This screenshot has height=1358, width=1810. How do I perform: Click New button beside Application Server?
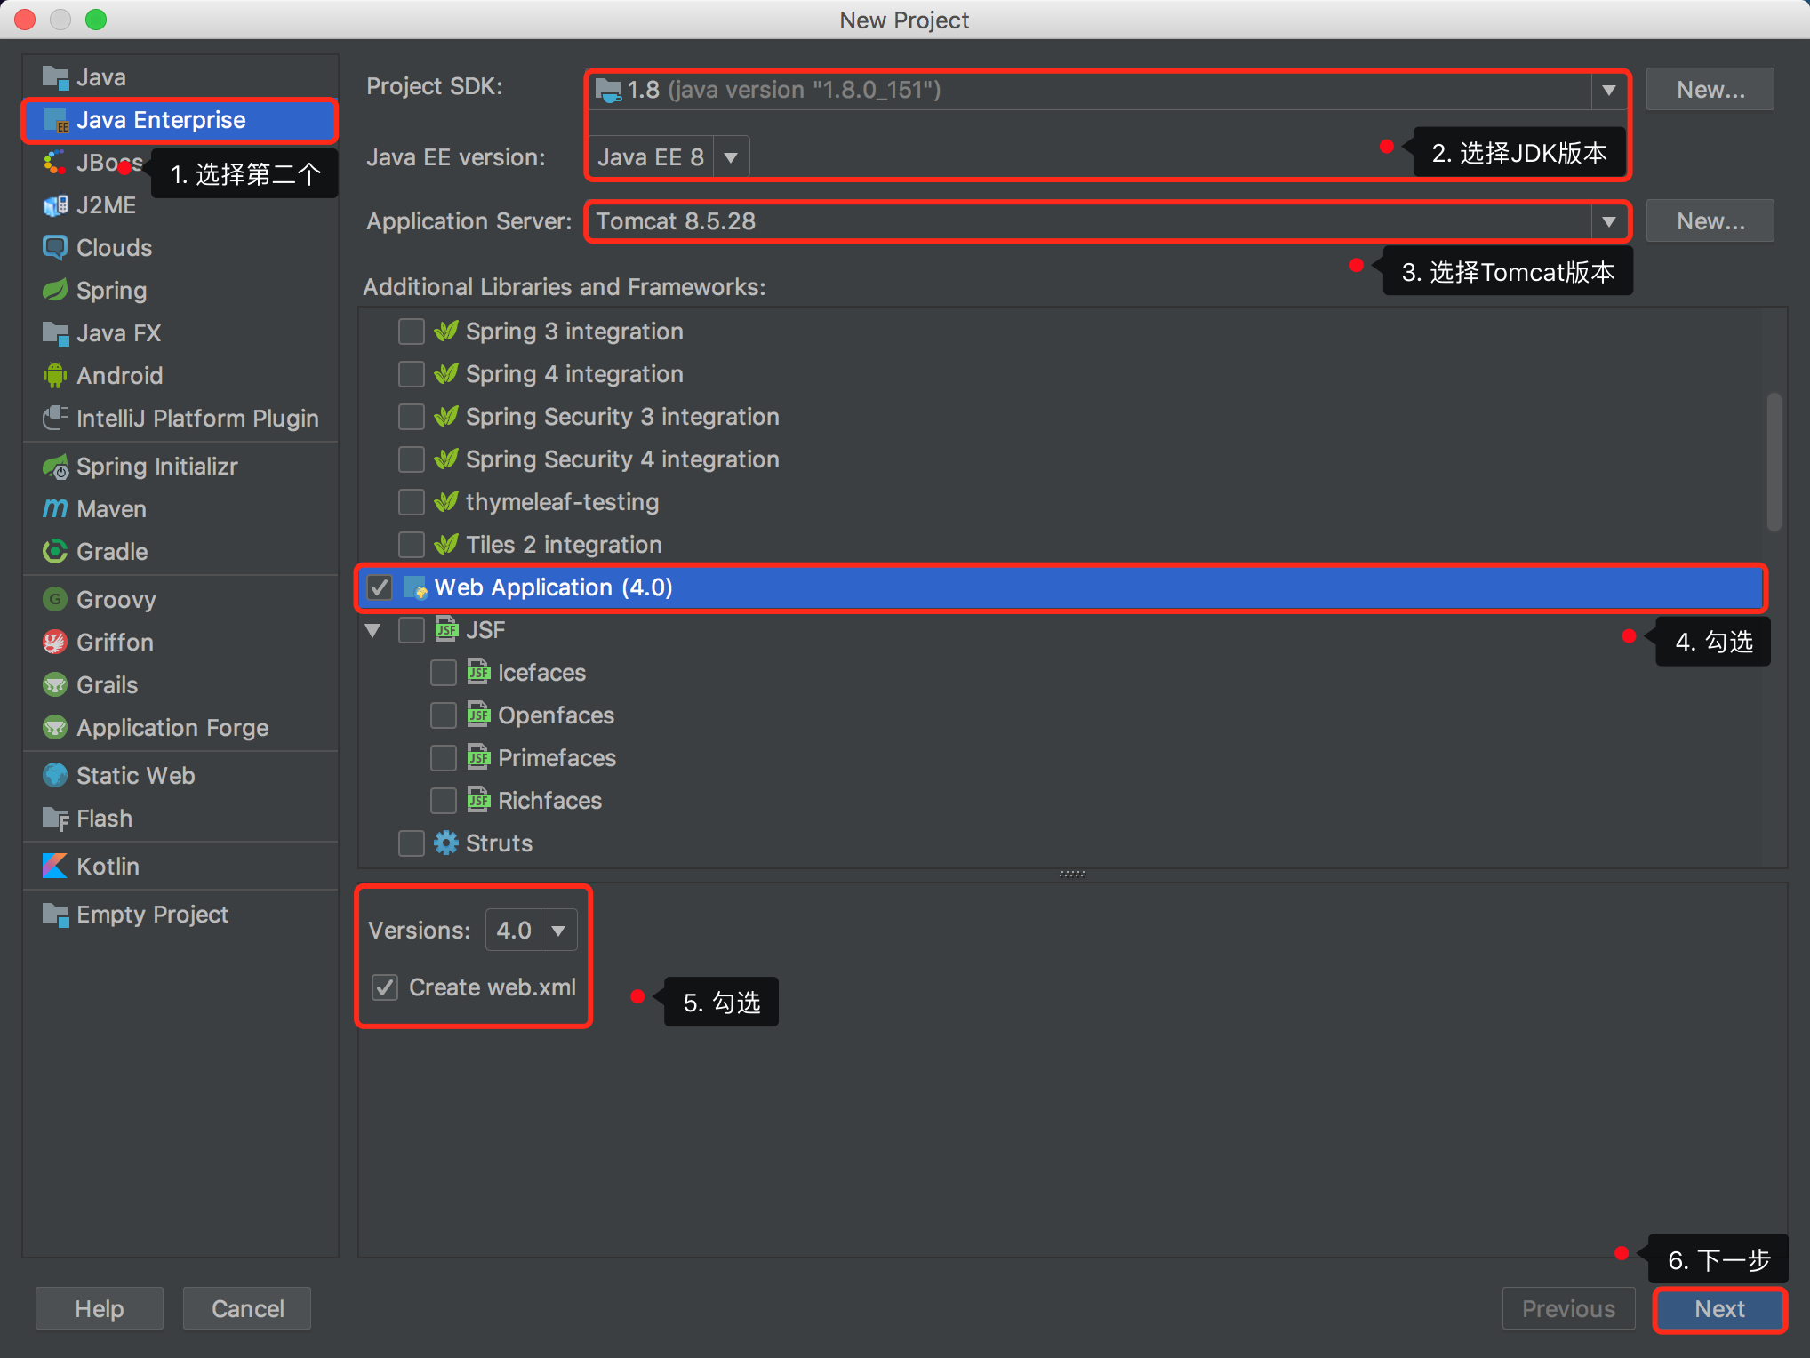point(1710,221)
